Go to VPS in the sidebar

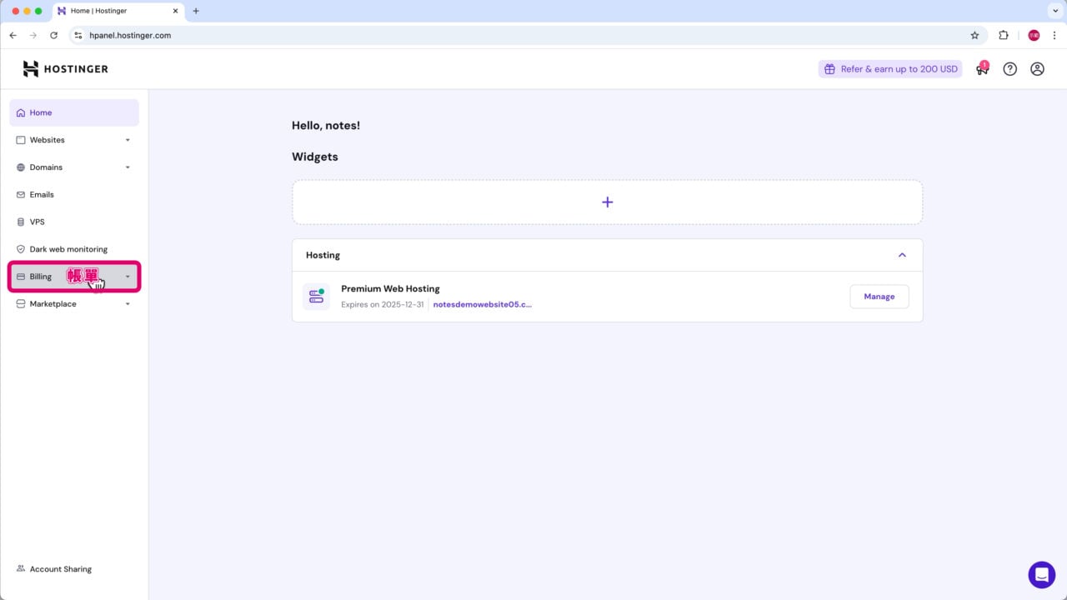[x=37, y=222]
